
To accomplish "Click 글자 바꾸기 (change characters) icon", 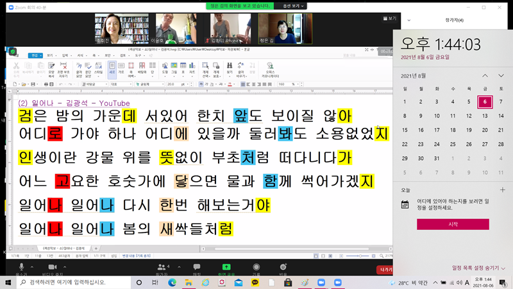I will pyautogui.click(x=241, y=69).
